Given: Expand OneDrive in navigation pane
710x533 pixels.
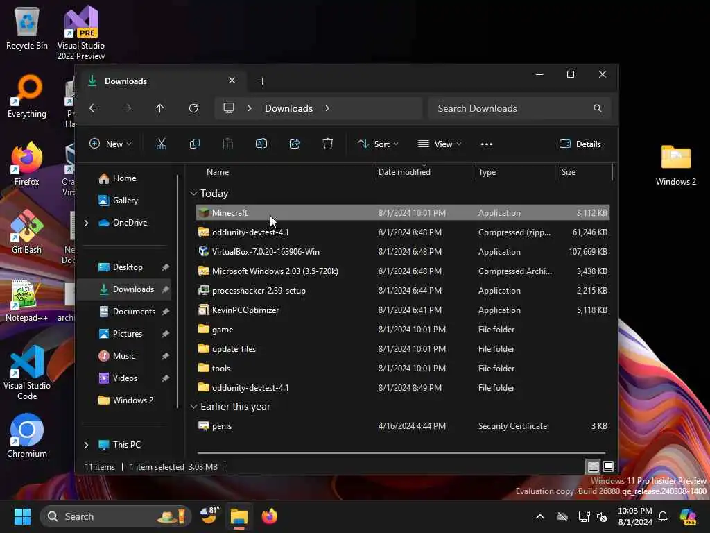Looking at the screenshot, I should (86, 223).
